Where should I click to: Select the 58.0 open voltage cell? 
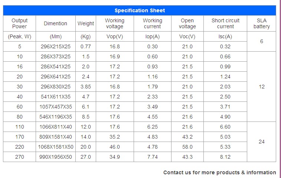(x=187, y=147)
